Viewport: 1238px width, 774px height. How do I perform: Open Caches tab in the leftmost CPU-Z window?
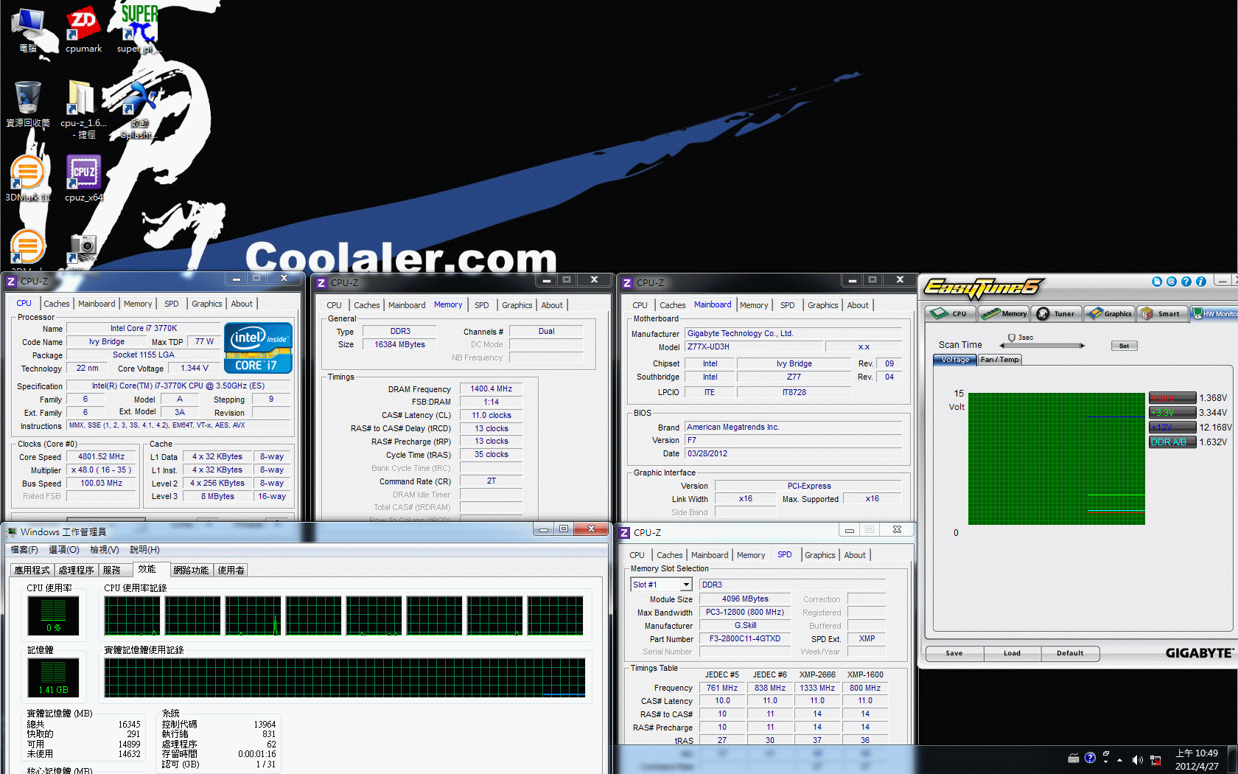pos(57,304)
